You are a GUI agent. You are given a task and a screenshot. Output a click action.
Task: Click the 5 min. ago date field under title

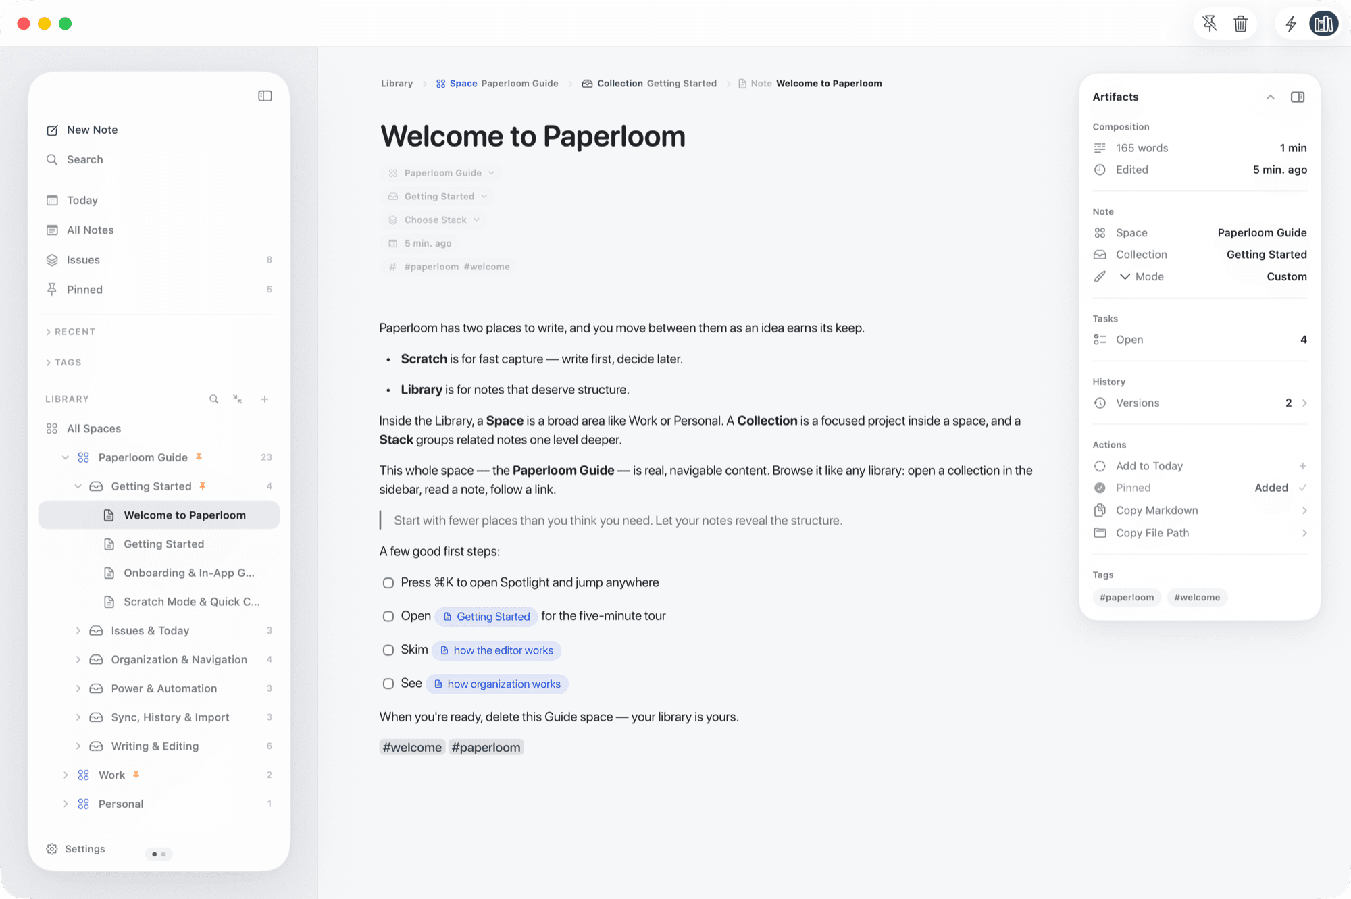coord(420,244)
